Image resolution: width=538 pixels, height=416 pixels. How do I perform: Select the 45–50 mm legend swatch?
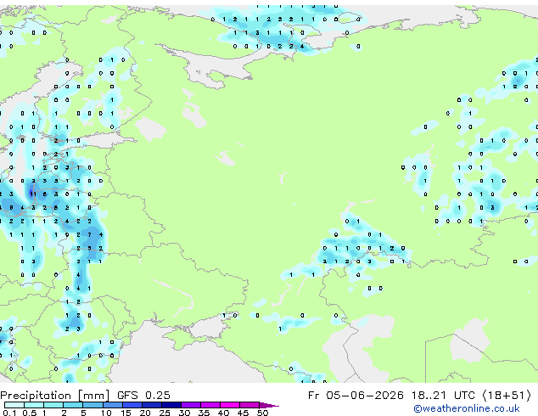click(x=249, y=405)
